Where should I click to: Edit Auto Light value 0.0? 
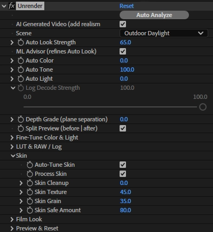124,79
